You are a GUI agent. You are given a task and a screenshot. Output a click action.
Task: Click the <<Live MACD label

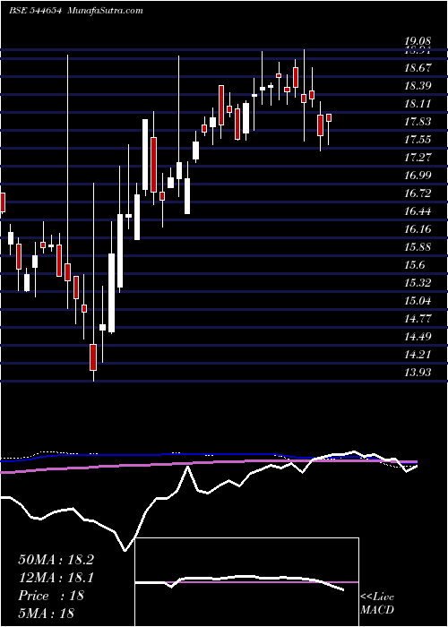377,603
